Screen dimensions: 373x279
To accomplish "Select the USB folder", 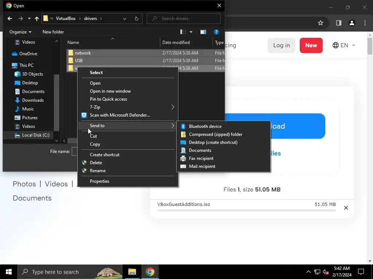I will (x=145, y=61).
